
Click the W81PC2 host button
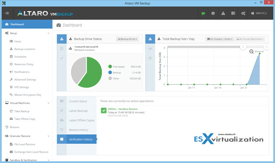tap(259, 13)
